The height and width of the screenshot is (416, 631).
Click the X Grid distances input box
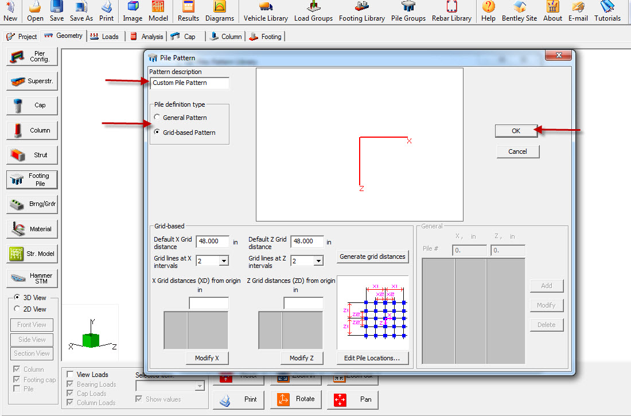pos(208,303)
